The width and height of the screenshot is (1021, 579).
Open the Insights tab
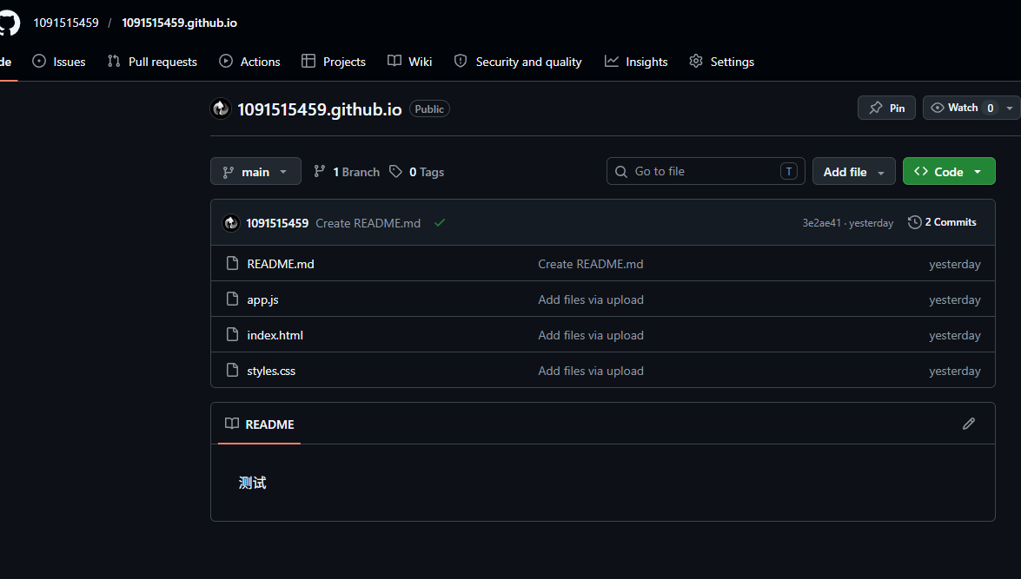point(636,62)
